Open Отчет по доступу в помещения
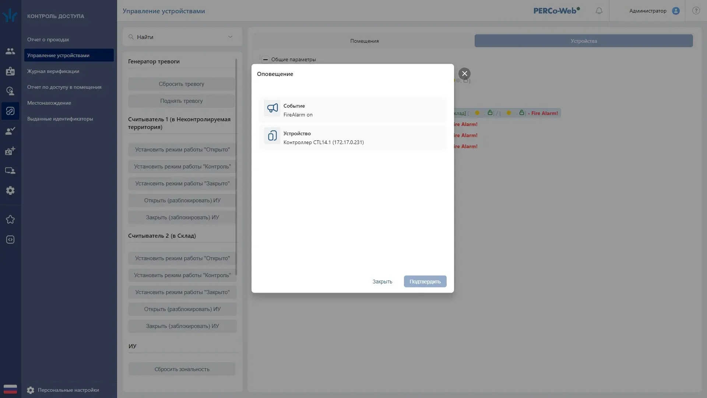The image size is (707, 398). coord(64,87)
